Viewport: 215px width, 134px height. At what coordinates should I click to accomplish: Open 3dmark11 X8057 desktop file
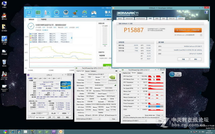click(x=4, y=88)
